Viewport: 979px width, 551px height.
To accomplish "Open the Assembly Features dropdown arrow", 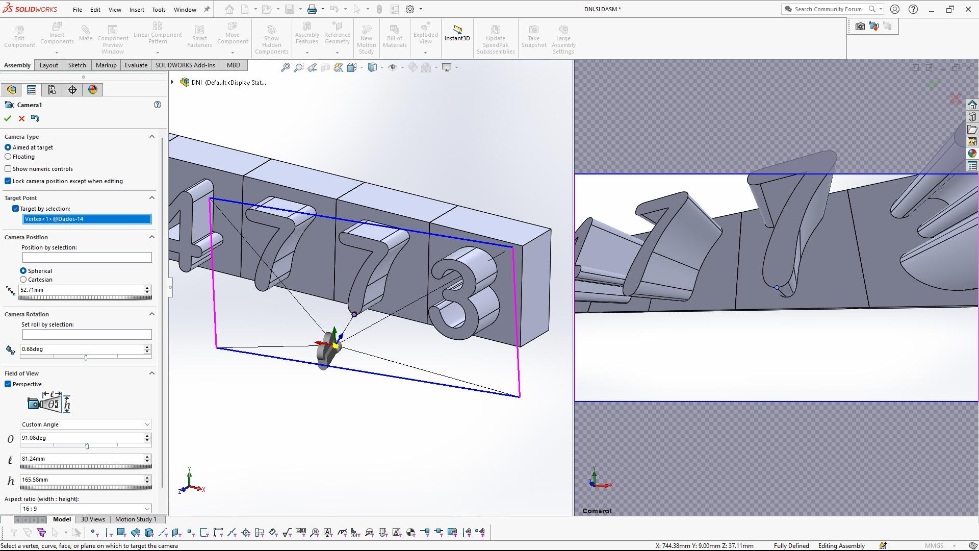I will 307,53.
